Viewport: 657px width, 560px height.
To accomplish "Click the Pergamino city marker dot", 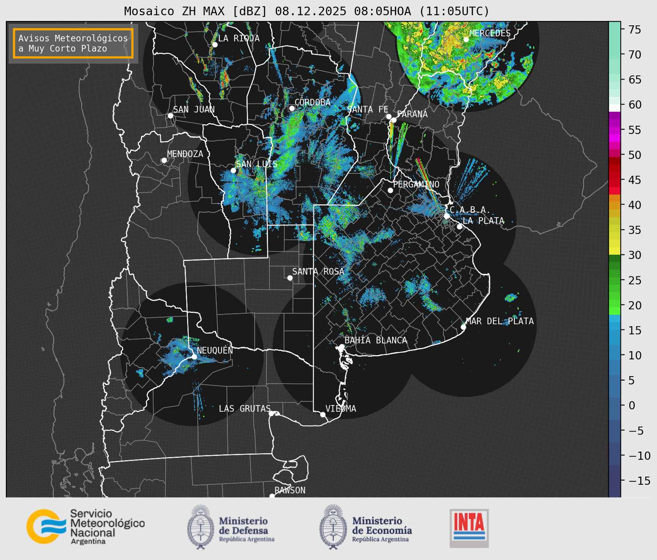I will pyautogui.click(x=390, y=190).
